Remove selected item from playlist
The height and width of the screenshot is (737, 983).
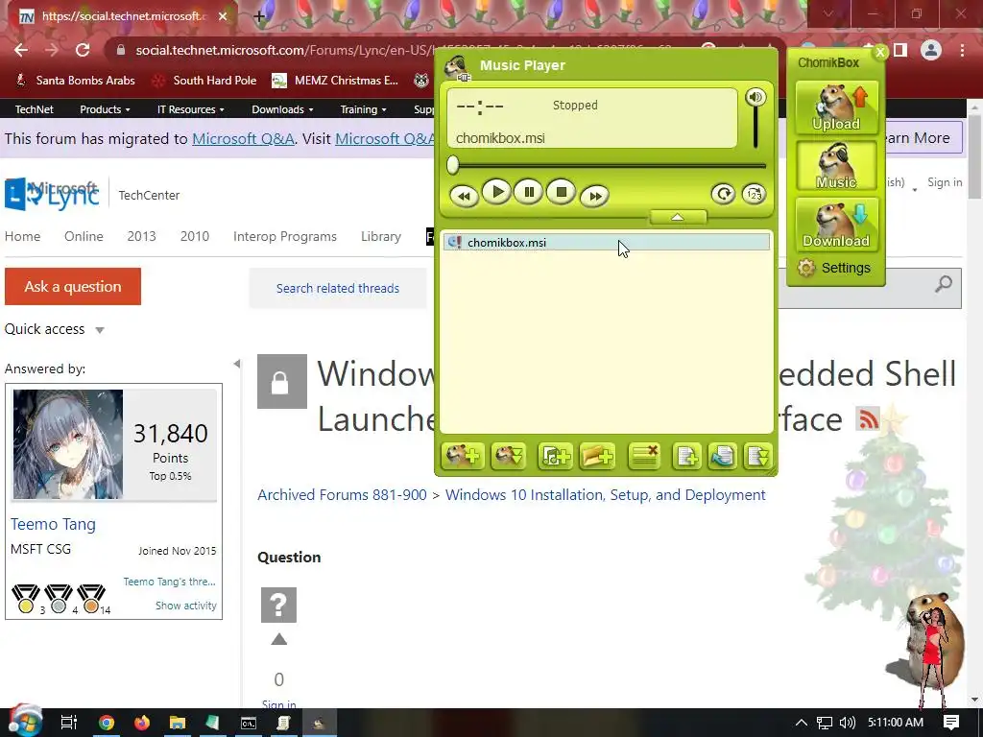[644, 456]
